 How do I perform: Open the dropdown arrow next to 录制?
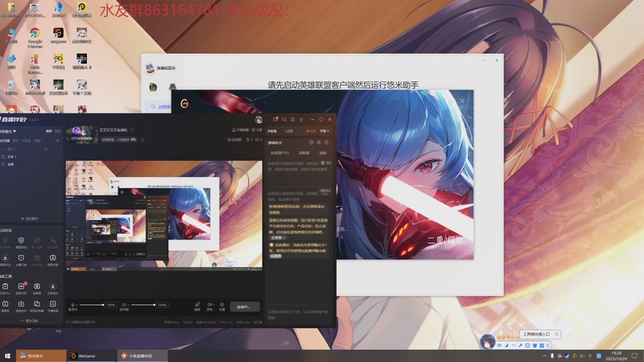(x=213, y=305)
